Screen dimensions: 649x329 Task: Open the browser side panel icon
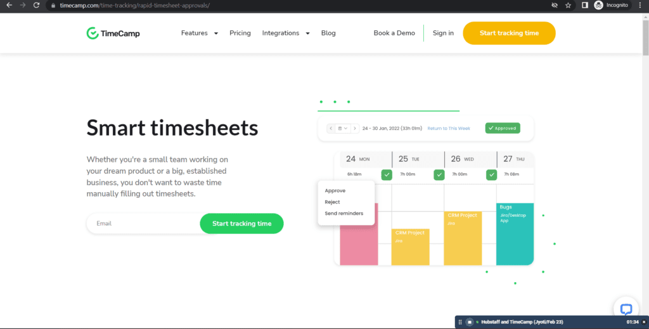pos(584,5)
